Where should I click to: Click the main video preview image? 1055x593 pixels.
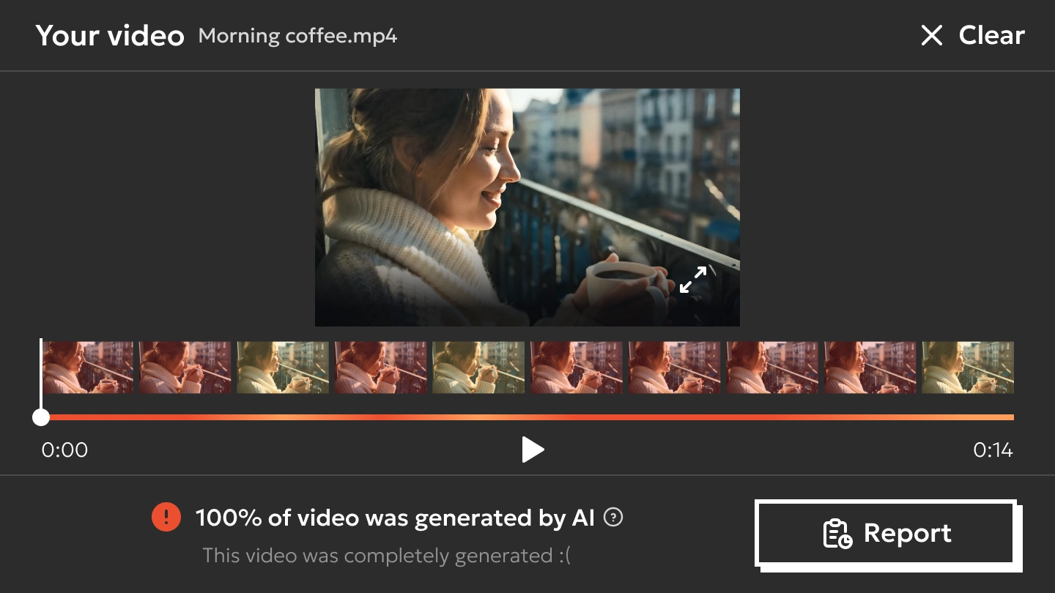[x=527, y=207]
